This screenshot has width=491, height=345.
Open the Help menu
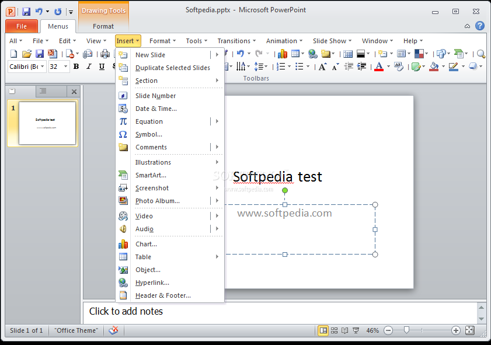[x=413, y=41]
